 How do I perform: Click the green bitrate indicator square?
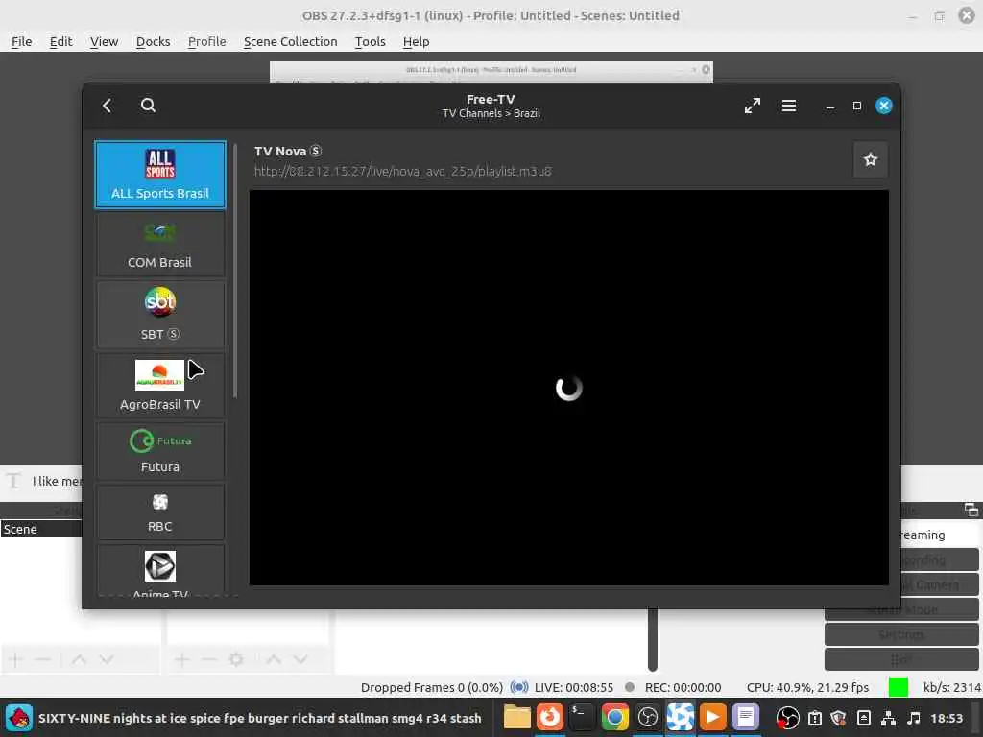(898, 687)
